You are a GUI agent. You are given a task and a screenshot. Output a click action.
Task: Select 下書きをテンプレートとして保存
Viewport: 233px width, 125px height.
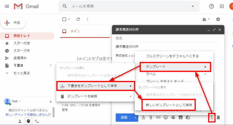[96, 86]
